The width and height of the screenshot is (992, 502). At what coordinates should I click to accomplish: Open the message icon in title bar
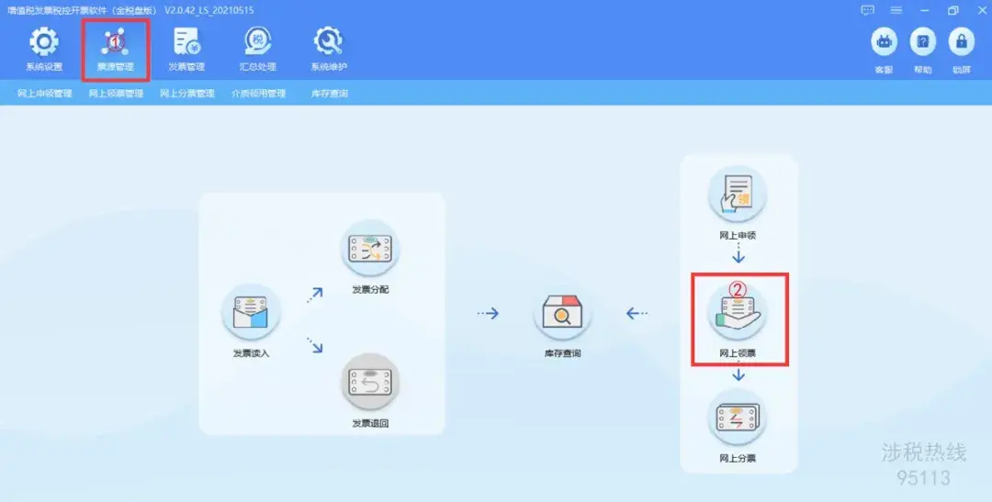(867, 10)
